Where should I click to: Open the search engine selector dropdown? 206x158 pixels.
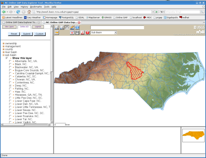pyautogui.click(x=162, y=12)
